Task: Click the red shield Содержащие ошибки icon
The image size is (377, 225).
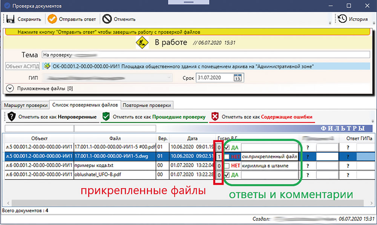Action: click(x=215, y=117)
